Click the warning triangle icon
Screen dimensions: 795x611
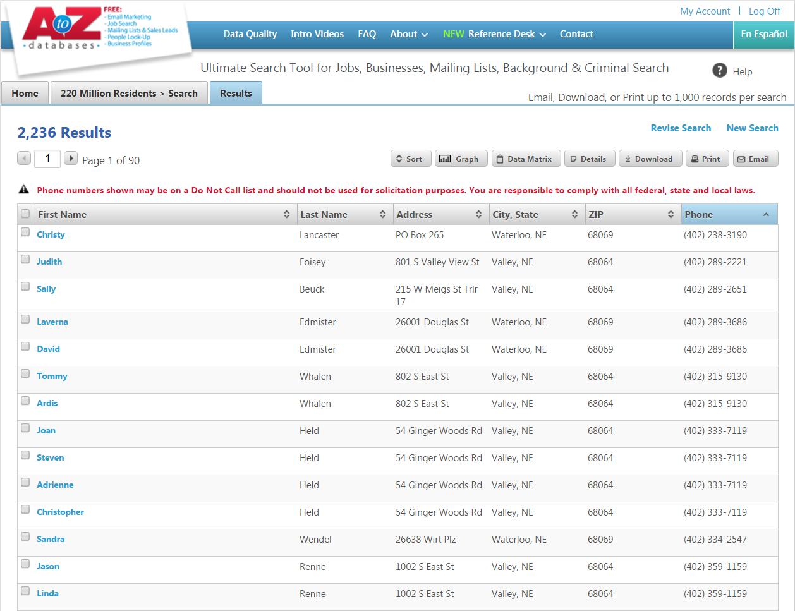pos(24,189)
